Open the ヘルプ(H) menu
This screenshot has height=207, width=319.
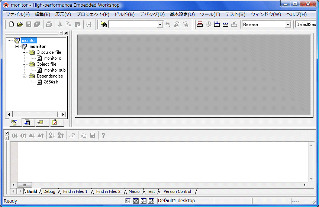[x=296, y=14]
